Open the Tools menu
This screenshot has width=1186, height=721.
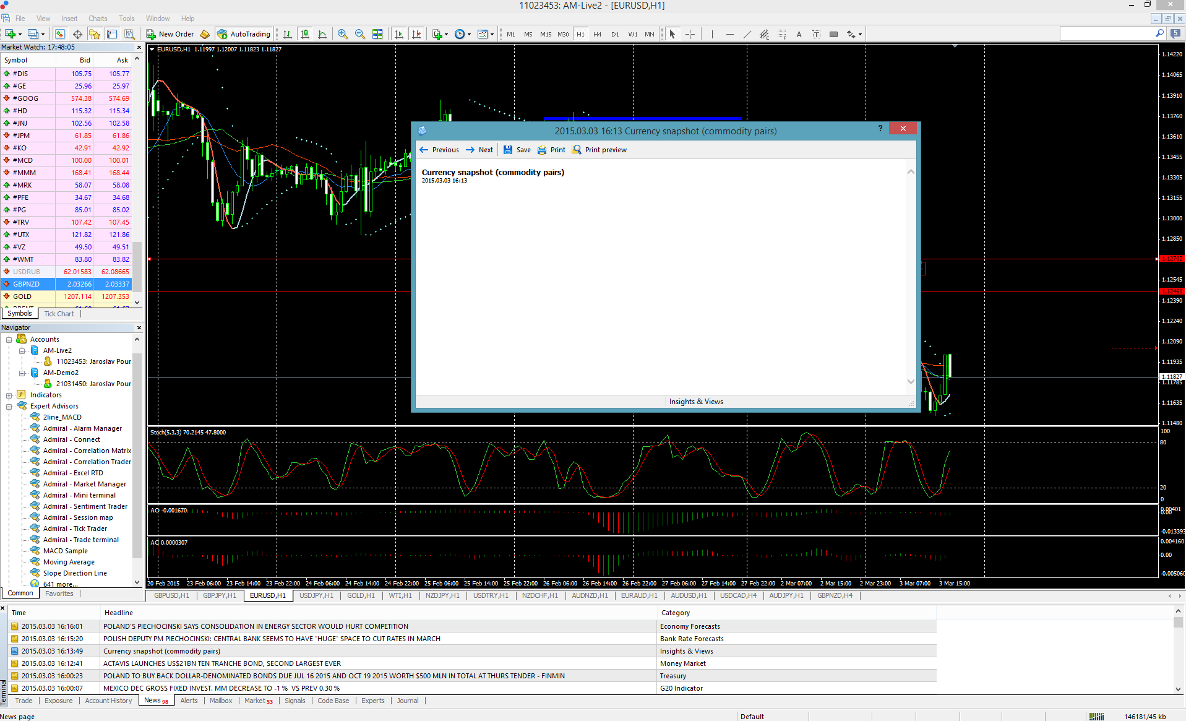tap(127, 19)
